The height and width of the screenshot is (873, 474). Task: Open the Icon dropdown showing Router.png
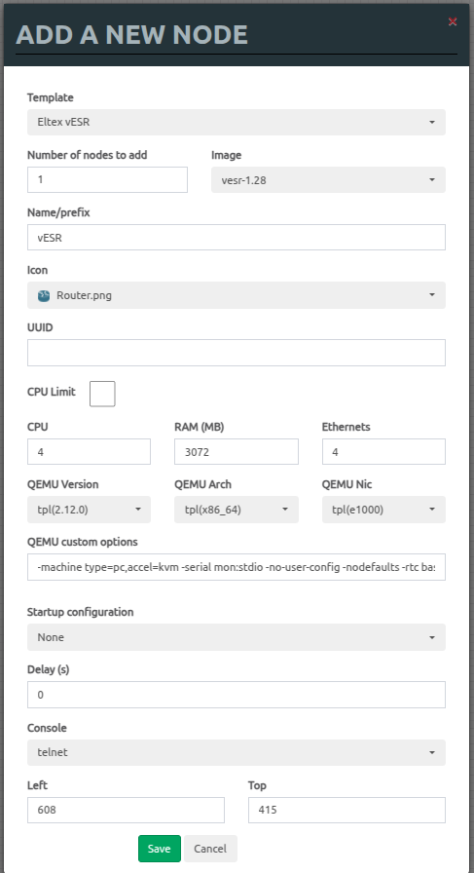[x=237, y=295]
